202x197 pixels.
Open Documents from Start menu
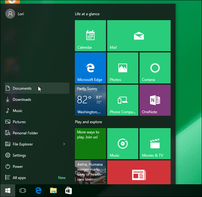[x=22, y=88]
